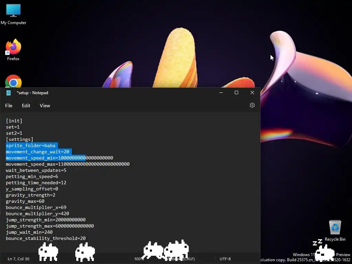
Task: Click the y_sampling_offset=0 line
Action: click(x=32, y=189)
